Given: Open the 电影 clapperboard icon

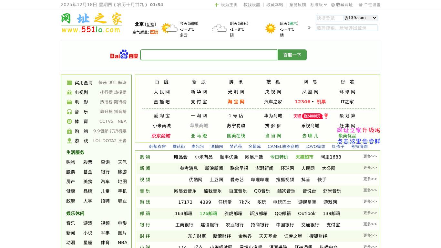Looking at the screenshot, I should (69, 102).
